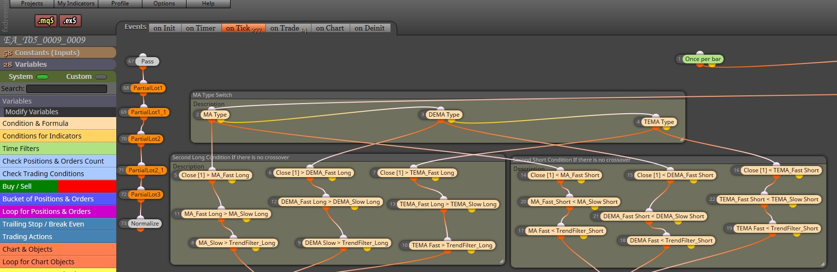This screenshot has height=272, width=837.
Task: Click the PartialLot1 orange node
Action: pos(148,88)
